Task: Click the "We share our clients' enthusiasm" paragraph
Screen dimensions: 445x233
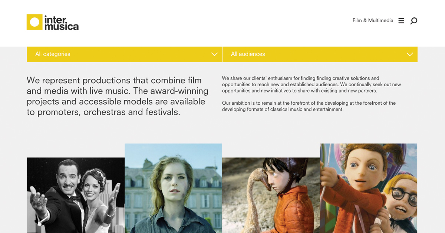Action: pyautogui.click(x=311, y=84)
